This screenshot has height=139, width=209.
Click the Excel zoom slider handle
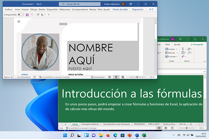[x=187, y=128]
